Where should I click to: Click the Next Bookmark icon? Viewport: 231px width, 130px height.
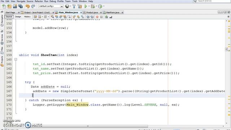point(78,17)
